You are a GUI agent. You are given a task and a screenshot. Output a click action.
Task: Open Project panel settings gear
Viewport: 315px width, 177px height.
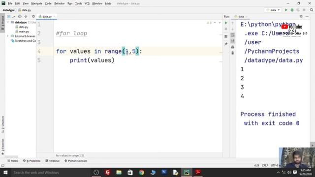click(33, 16)
